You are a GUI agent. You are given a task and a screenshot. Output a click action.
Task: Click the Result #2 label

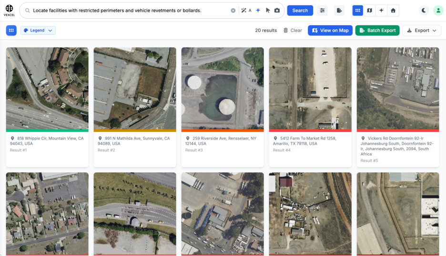106,150
